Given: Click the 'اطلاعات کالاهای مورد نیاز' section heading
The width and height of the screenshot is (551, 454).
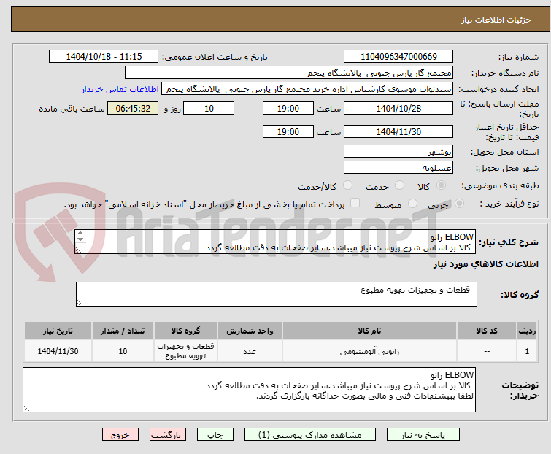Looking at the screenshot, I should pos(485,264).
